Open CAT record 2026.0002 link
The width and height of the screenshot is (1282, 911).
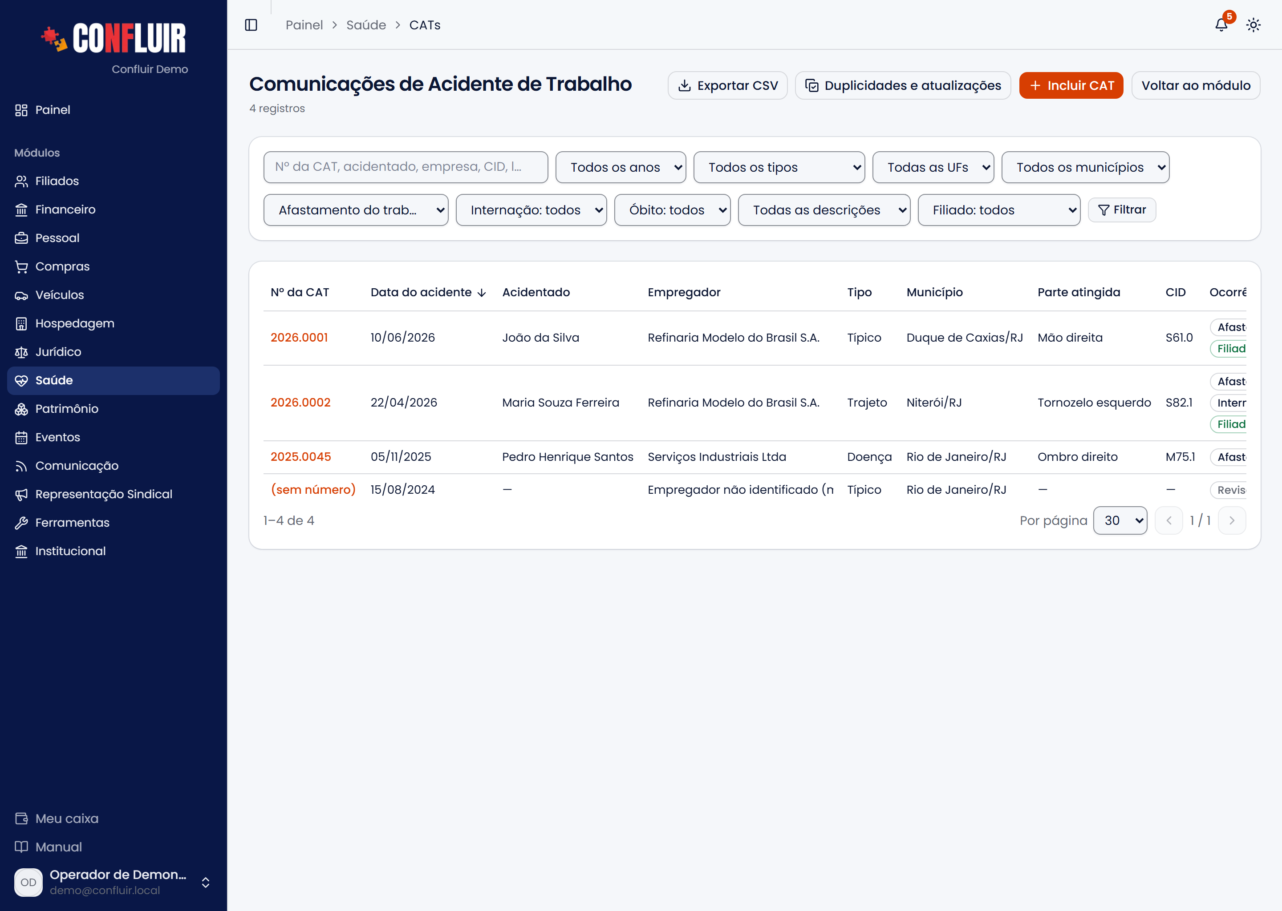coord(300,403)
